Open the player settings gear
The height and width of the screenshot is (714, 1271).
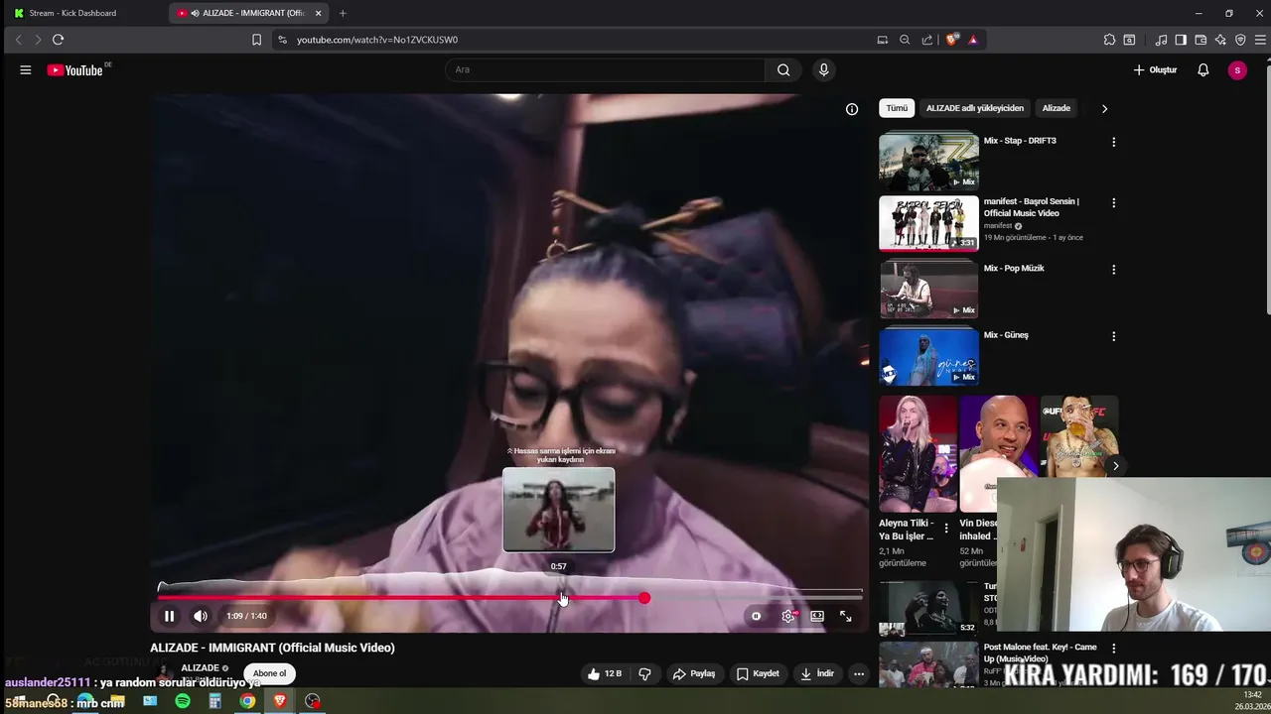click(x=788, y=616)
